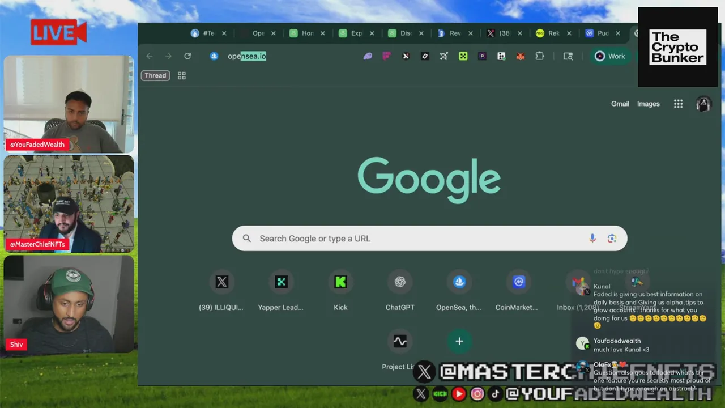This screenshot has width=725, height=408.
Task: Click the chat message 'much love Kunal <3'
Action: click(621, 350)
